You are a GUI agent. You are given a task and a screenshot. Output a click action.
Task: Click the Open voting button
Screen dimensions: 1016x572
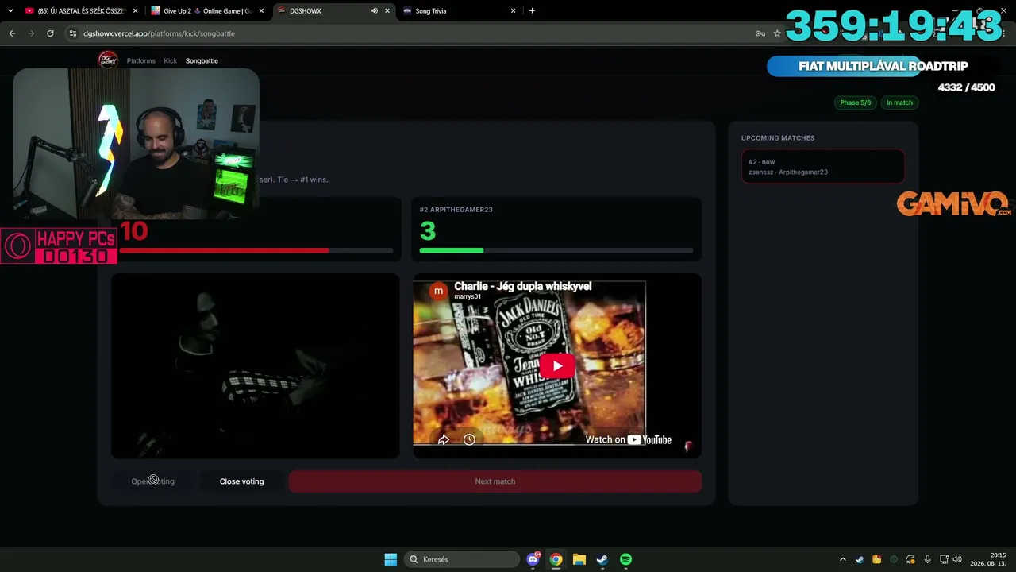click(152, 481)
